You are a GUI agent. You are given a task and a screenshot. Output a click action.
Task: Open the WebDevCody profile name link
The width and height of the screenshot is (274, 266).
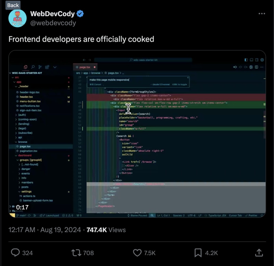[x=53, y=14]
